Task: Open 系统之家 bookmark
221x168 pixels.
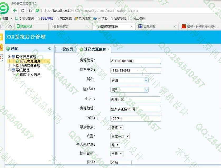Action: pyautogui.click(x=83, y=19)
